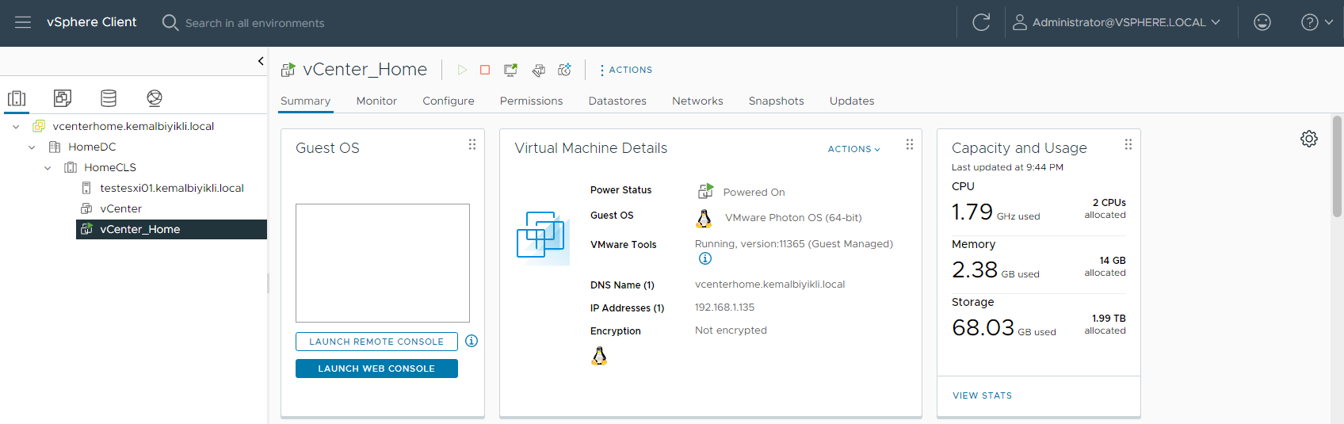The image size is (1344, 424).
Task: Open the Datastores tab
Action: click(617, 101)
